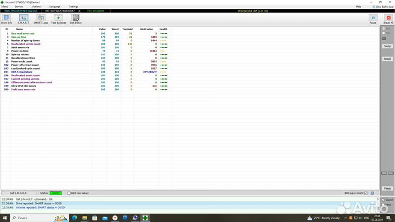
Task: Click the volume icon in system tray
Action: coord(360,218)
